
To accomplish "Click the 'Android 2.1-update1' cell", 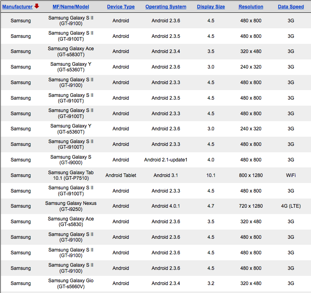I will coord(166,160).
